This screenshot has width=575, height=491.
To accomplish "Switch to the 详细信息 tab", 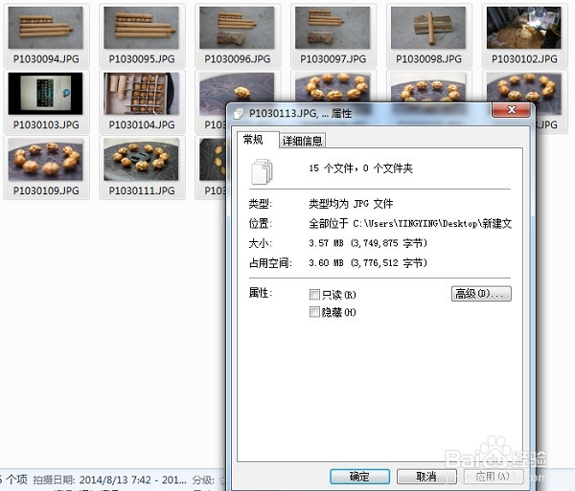I will click(302, 141).
